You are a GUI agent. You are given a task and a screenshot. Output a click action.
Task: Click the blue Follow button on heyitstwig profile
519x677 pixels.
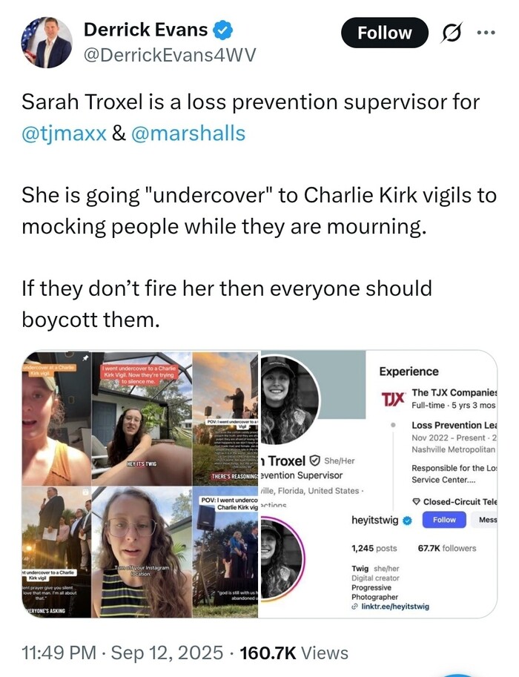444,520
